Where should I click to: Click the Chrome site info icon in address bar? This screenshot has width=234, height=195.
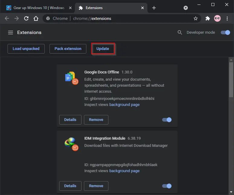(x=48, y=18)
